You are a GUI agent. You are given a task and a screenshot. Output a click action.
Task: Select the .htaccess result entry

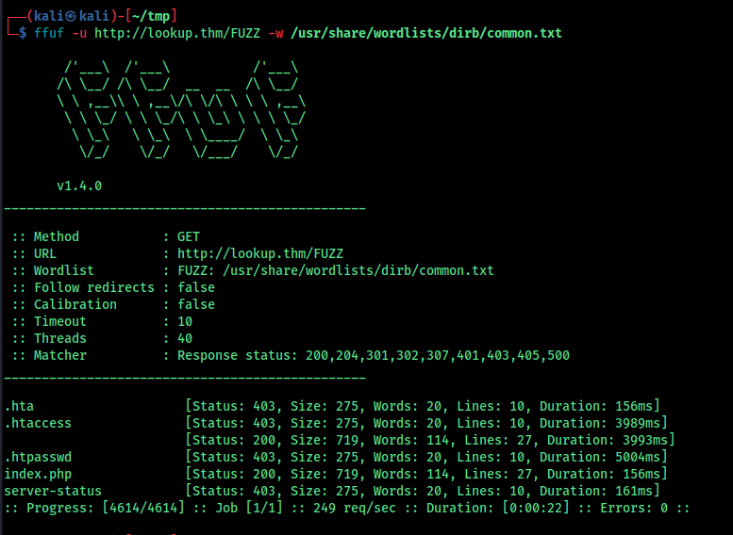click(x=336, y=423)
